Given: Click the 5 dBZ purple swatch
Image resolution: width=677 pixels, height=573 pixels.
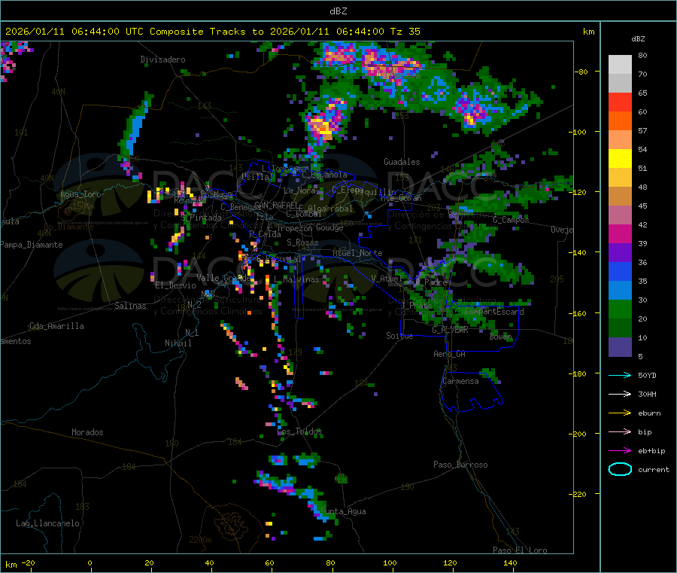Looking at the screenshot, I should point(620,347).
